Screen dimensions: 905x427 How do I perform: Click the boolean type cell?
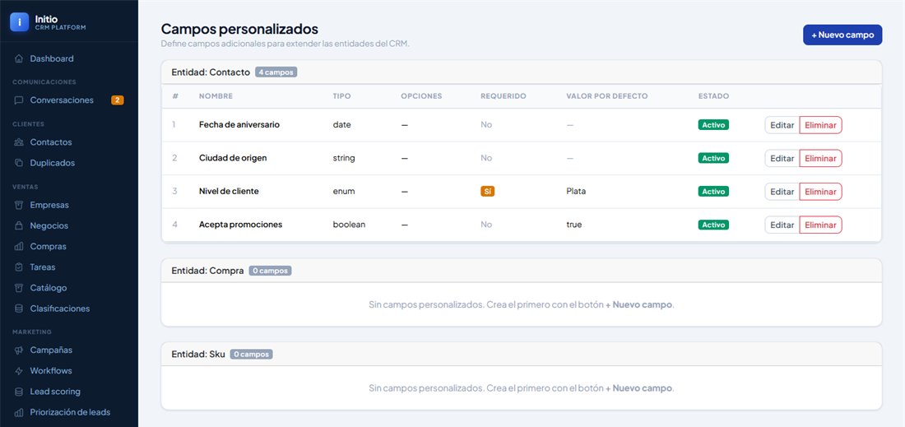(x=349, y=225)
